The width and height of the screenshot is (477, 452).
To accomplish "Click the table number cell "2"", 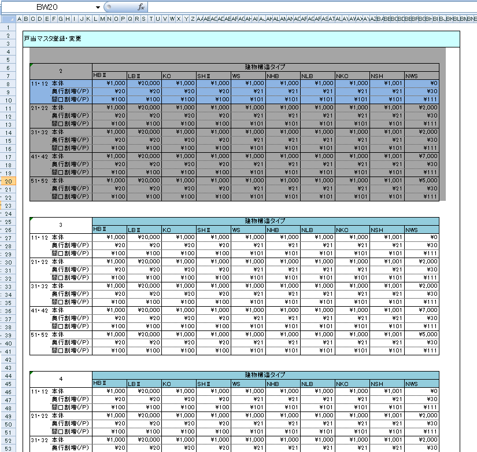I will [x=61, y=71].
